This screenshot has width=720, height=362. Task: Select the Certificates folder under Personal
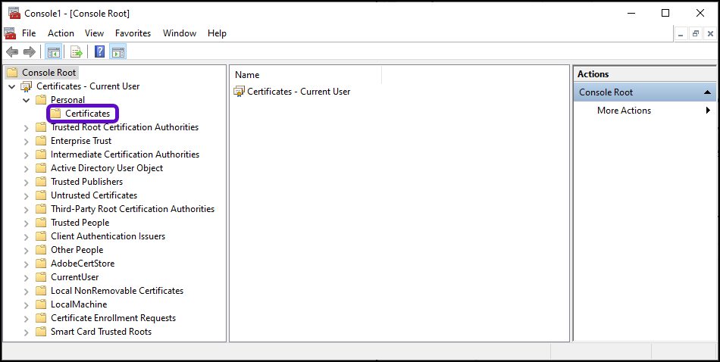pyautogui.click(x=87, y=114)
